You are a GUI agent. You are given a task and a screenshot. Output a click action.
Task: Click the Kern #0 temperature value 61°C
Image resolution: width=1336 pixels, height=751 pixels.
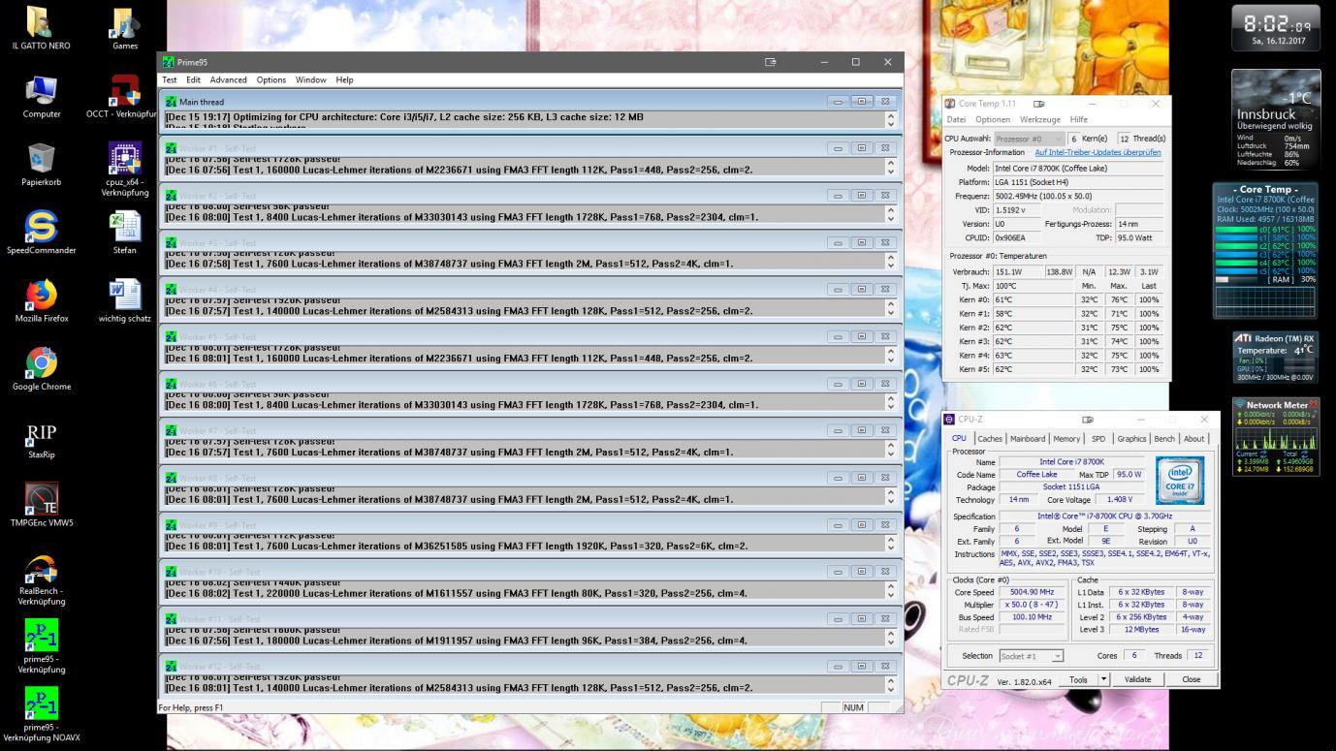(x=1004, y=300)
